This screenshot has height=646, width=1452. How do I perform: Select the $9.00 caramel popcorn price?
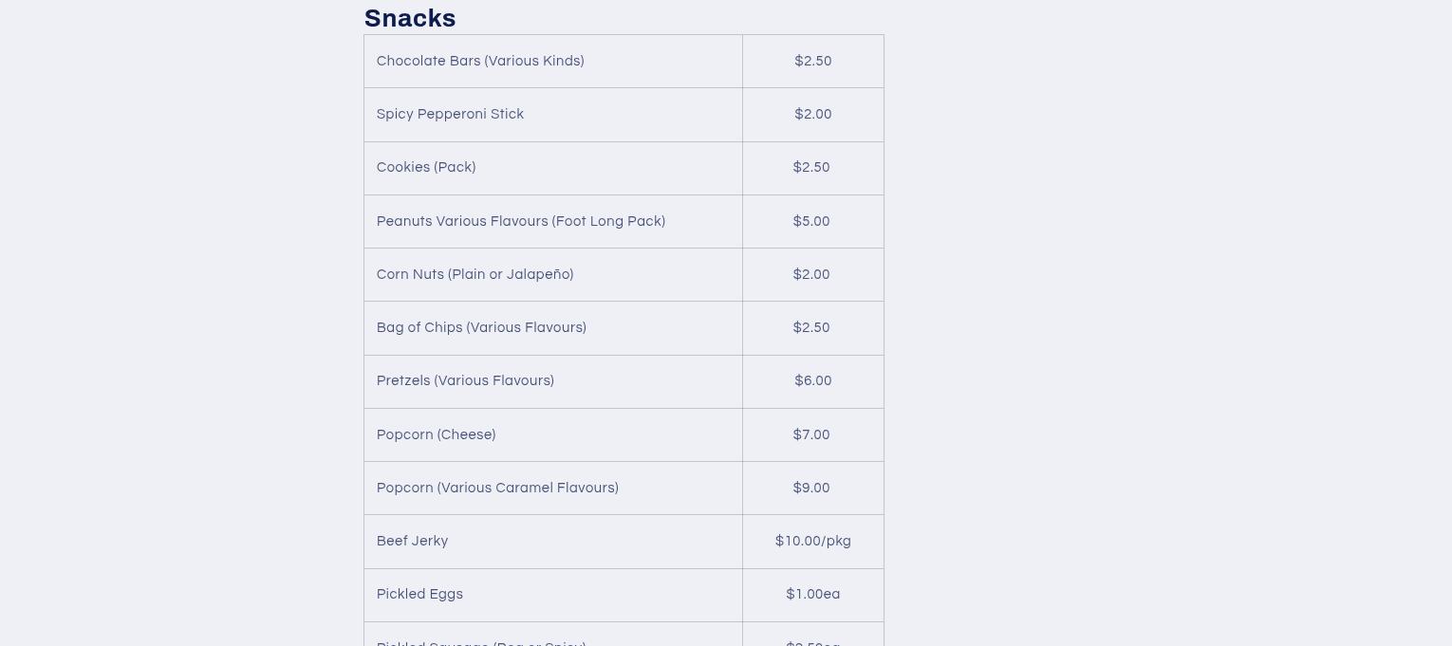(x=811, y=488)
